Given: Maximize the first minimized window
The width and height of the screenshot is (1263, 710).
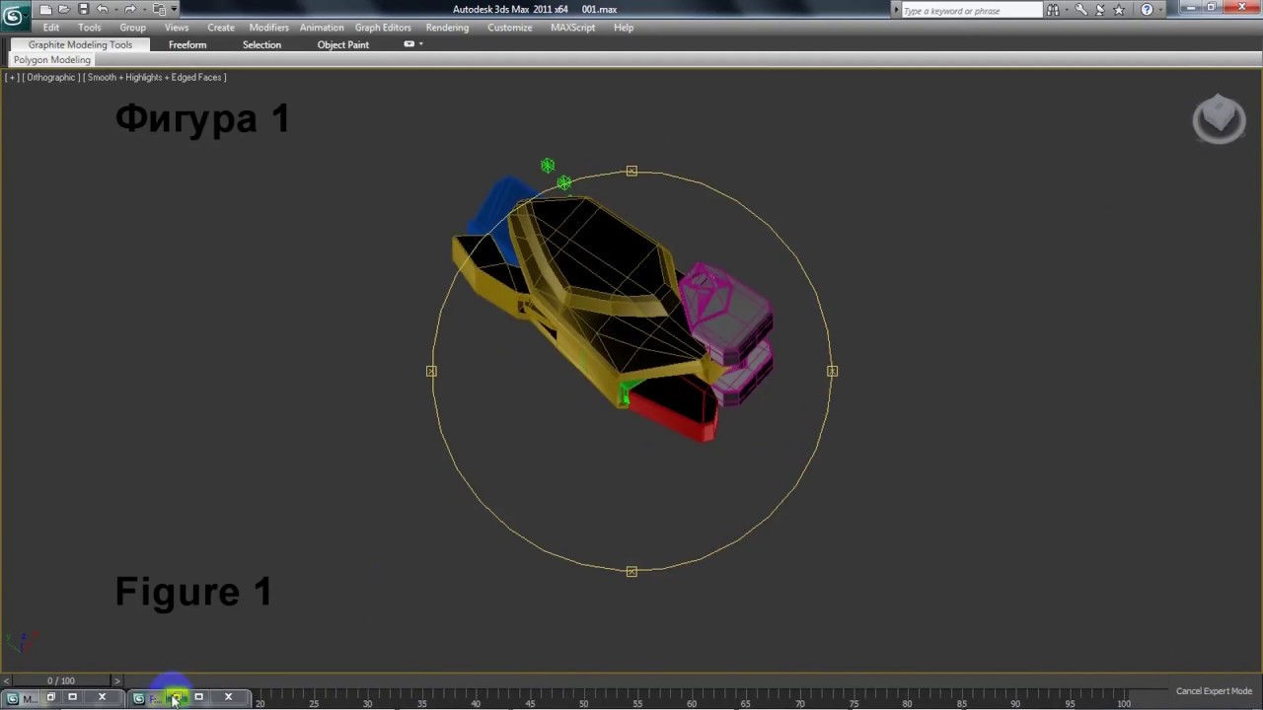Looking at the screenshot, I should [72, 697].
